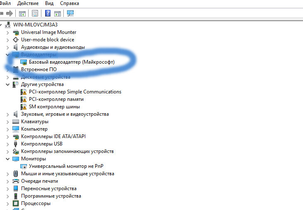Viewport: 303px width, 210px height.
Task: Open the Вид menu
Action: (49, 3)
